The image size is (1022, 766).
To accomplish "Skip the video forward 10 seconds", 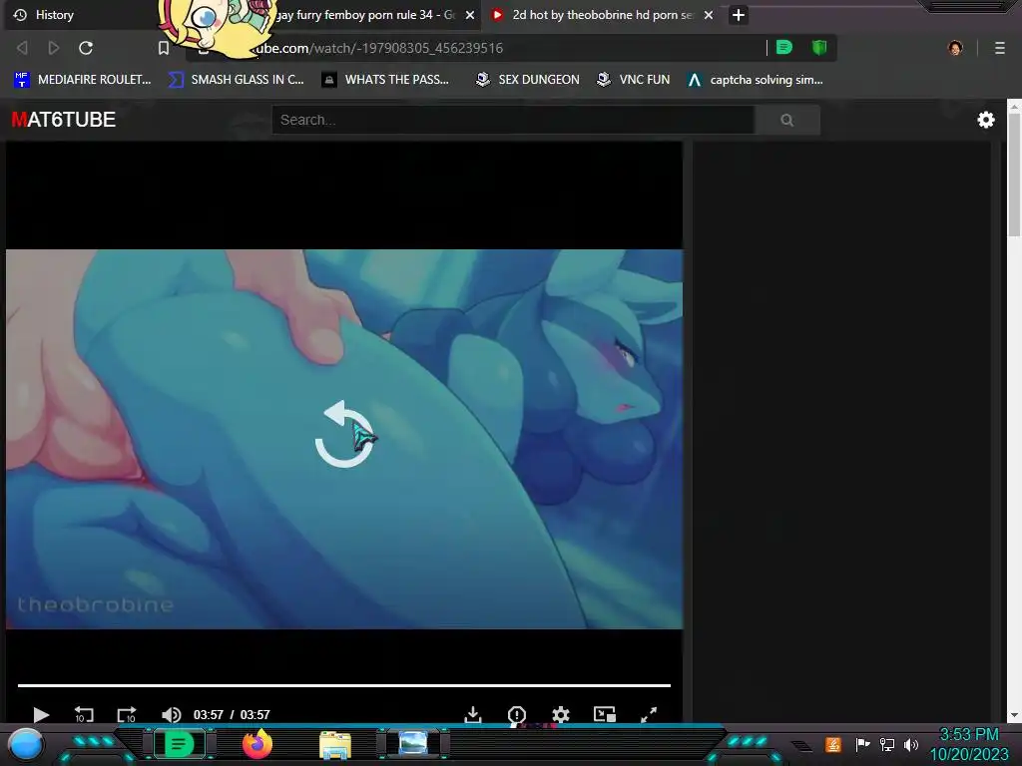I will [x=127, y=714].
